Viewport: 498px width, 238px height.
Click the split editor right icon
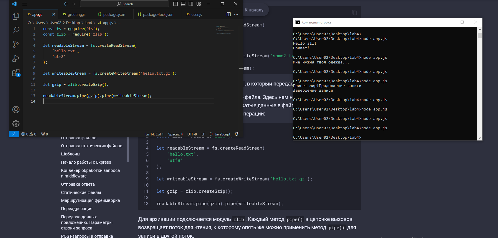pyautogui.click(x=229, y=14)
